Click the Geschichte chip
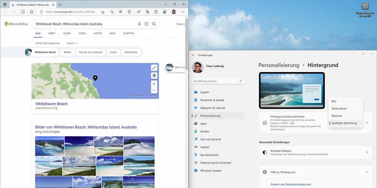 131,52
